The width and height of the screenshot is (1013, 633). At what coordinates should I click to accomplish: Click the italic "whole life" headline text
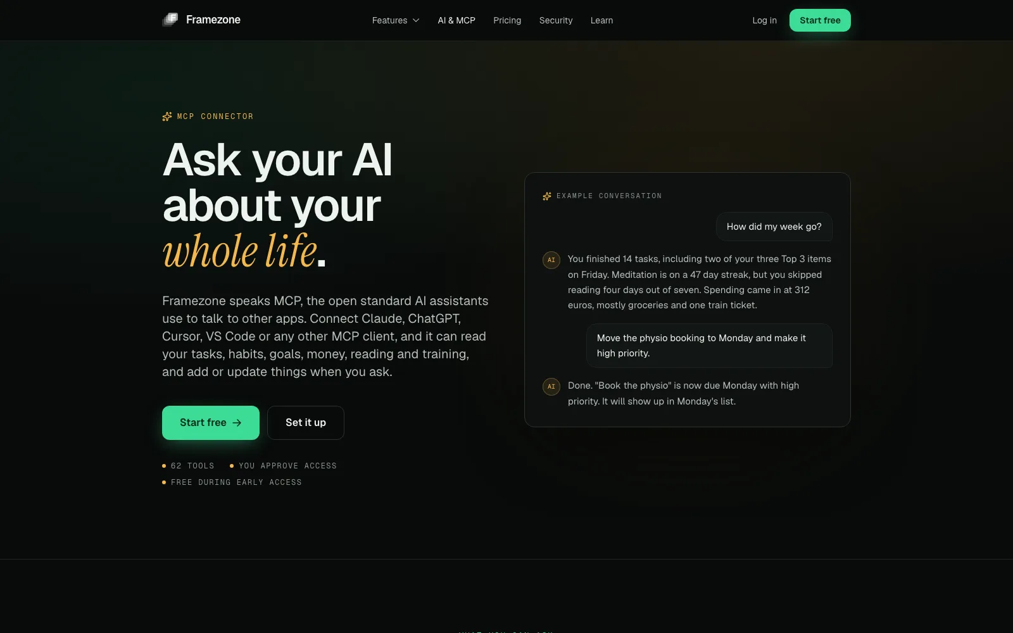pyautogui.click(x=240, y=251)
